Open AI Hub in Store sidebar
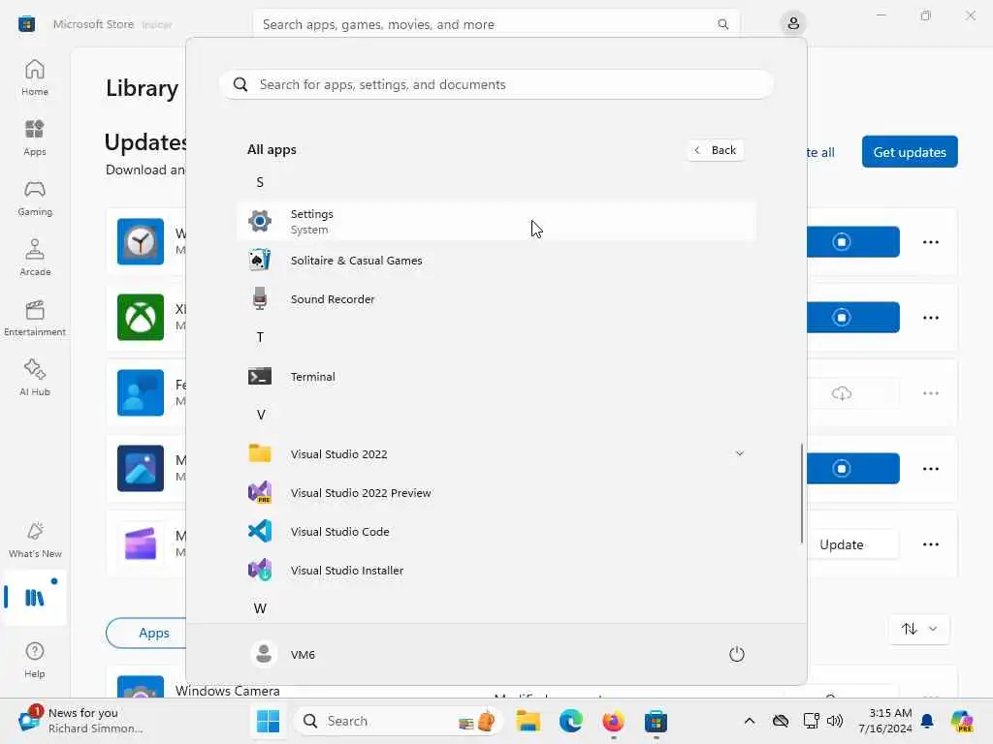 point(35,379)
